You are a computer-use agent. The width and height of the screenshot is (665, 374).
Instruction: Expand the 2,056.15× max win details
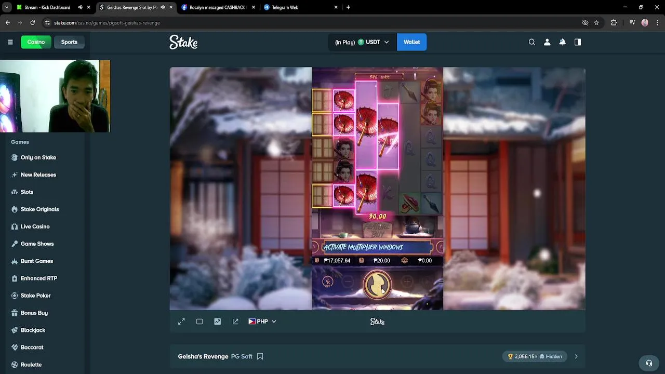coord(576,356)
